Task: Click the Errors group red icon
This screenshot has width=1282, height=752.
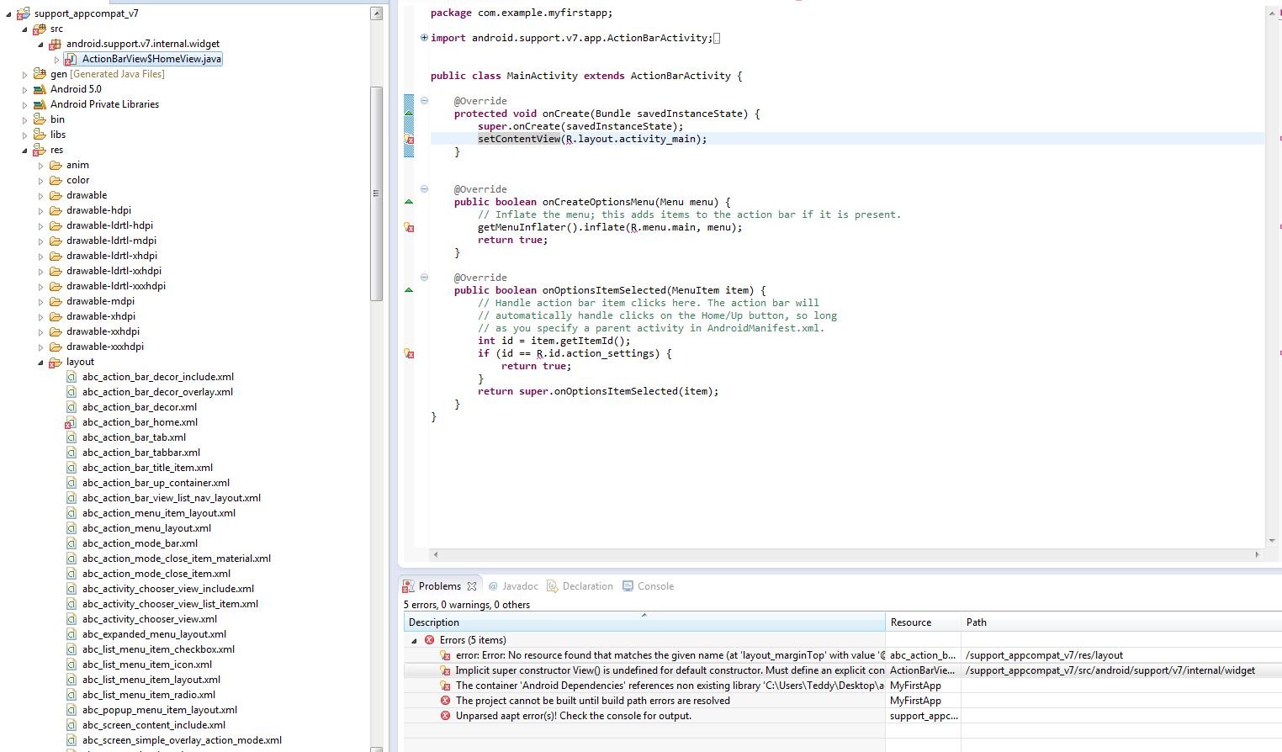Action: pyautogui.click(x=429, y=640)
